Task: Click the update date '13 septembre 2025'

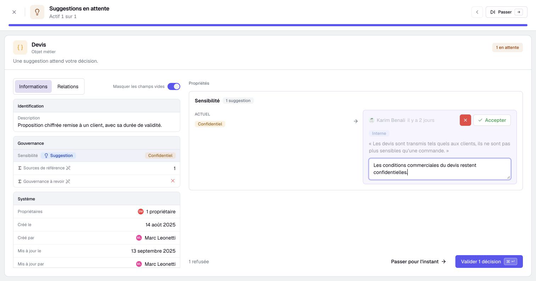Action: (x=153, y=251)
